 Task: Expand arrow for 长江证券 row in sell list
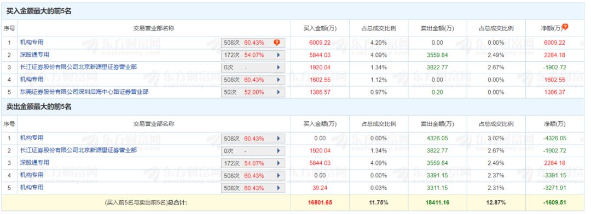point(279,151)
